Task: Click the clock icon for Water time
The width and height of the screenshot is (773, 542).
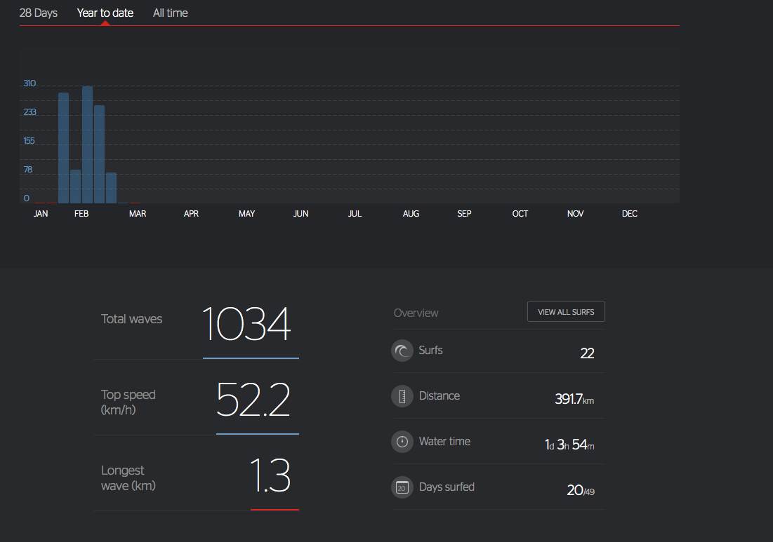Action: (x=402, y=442)
